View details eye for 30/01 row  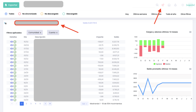pos(12,66)
